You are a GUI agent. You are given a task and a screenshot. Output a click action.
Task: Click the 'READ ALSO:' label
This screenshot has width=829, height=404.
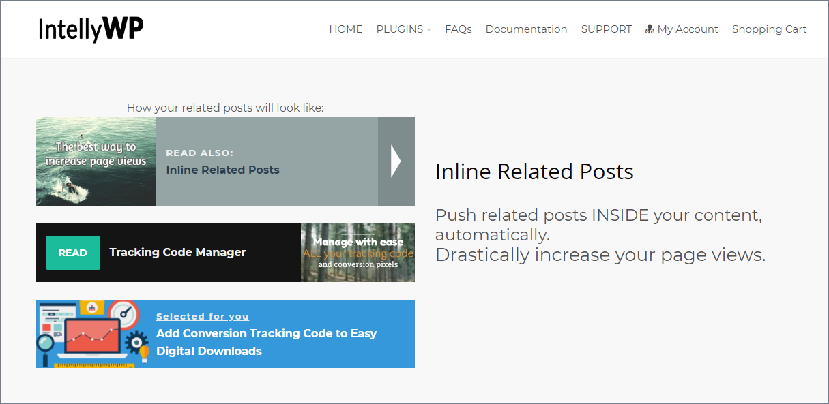pos(199,153)
